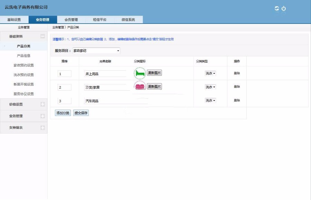This screenshot has width=311, height=200.
Task: Click the 分类图标 column header
Action: (140, 61)
